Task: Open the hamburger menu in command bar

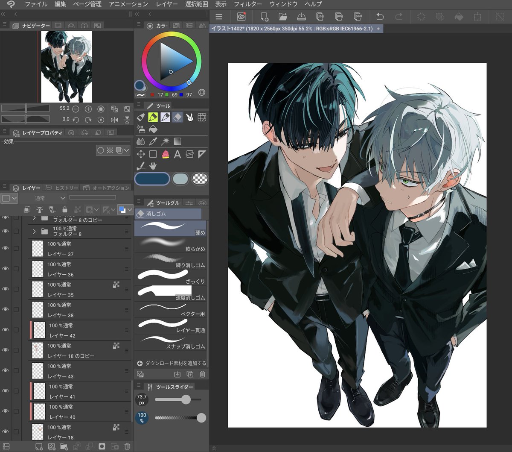Action: click(x=219, y=17)
